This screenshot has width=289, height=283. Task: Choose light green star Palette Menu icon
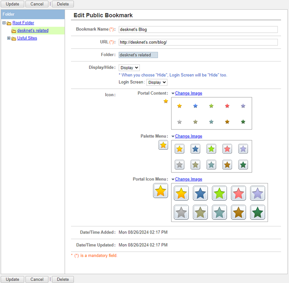point(211,149)
